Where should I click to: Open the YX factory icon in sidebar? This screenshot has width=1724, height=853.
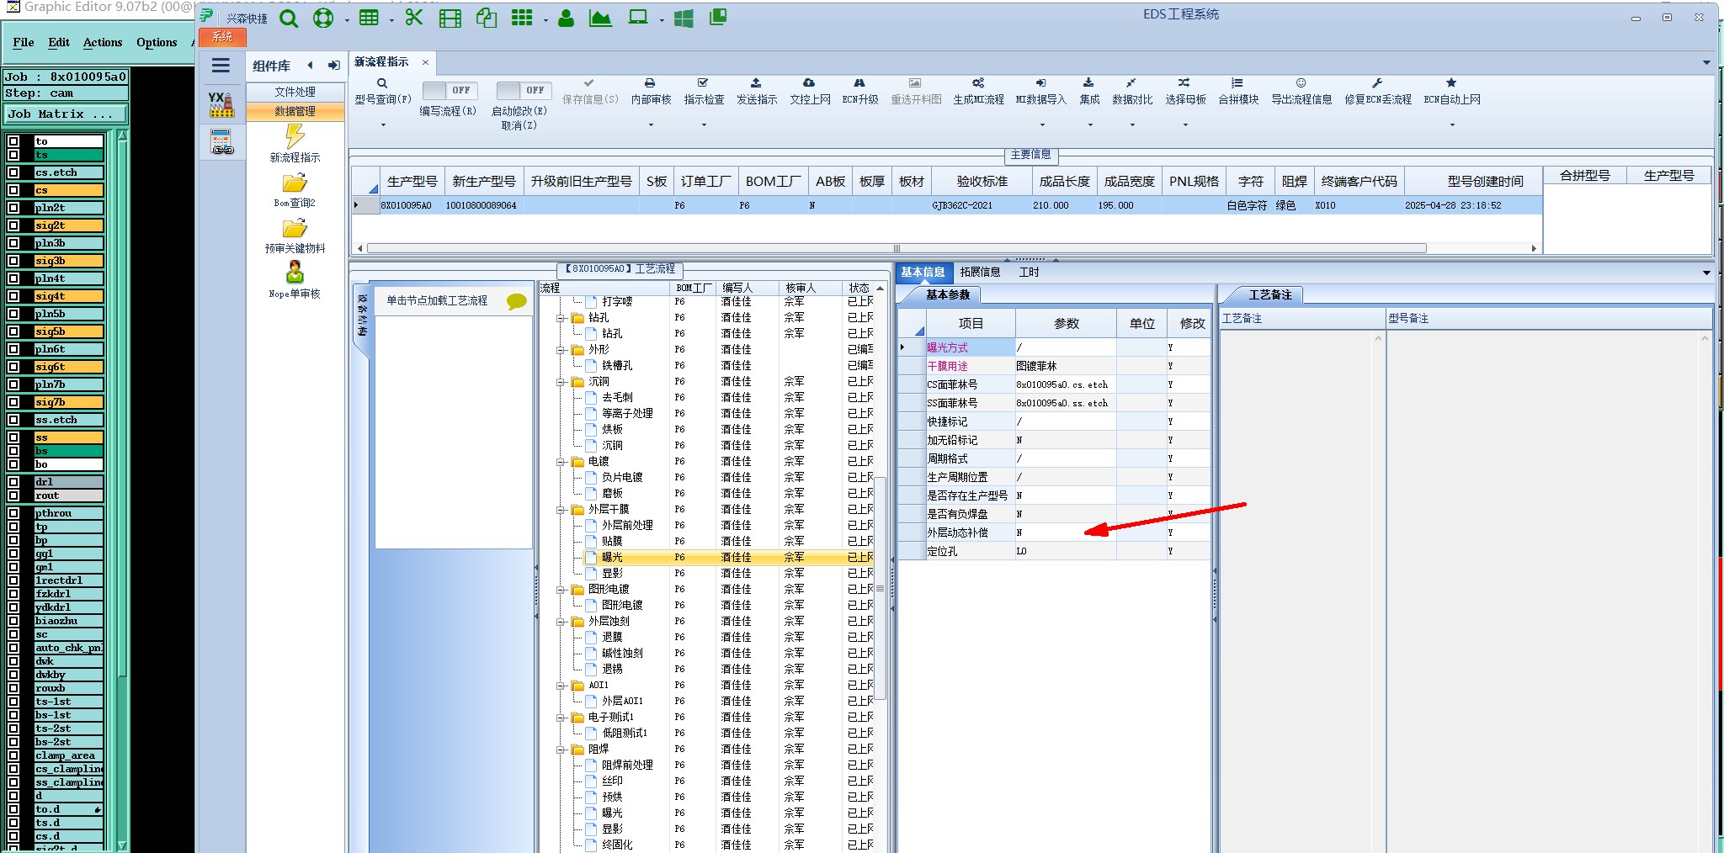[221, 104]
